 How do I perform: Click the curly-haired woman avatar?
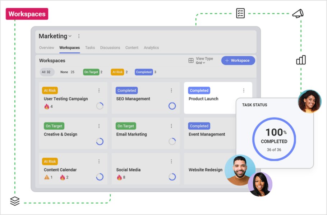tap(310, 101)
